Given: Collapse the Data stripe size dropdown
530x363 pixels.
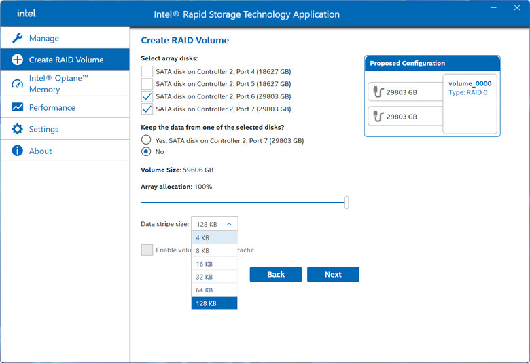Looking at the screenshot, I should [x=215, y=224].
